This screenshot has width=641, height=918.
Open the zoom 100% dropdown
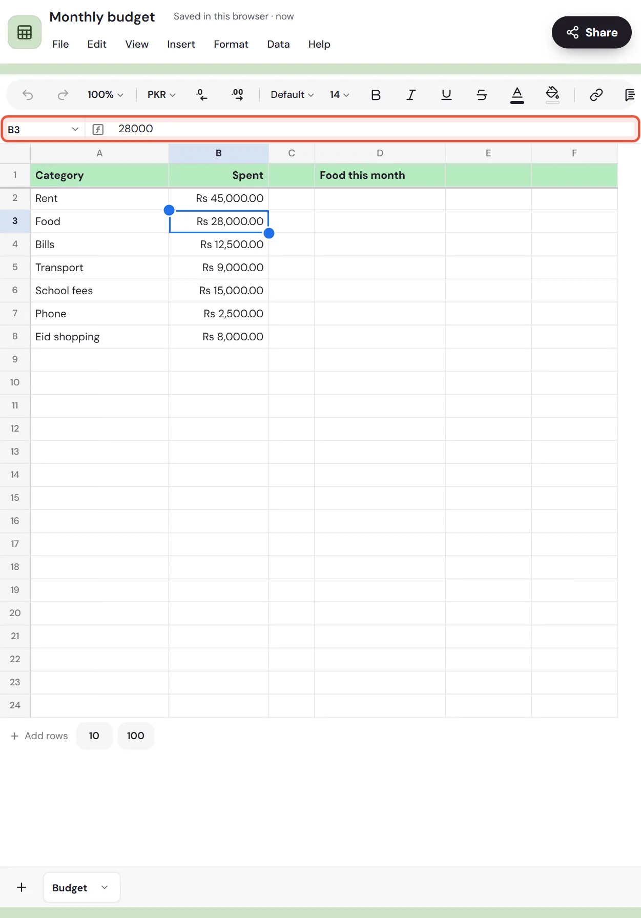coord(105,95)
